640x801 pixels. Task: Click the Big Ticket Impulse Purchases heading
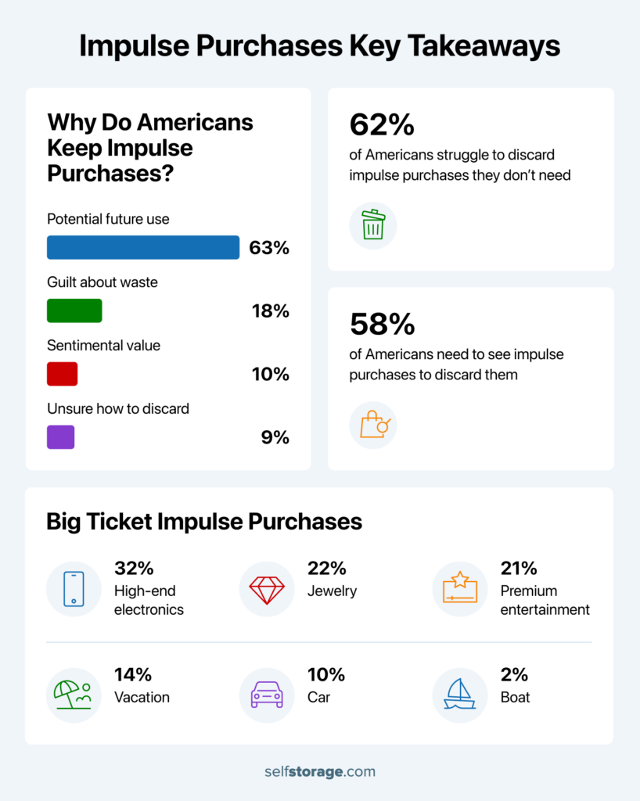(x=204, y=522)
